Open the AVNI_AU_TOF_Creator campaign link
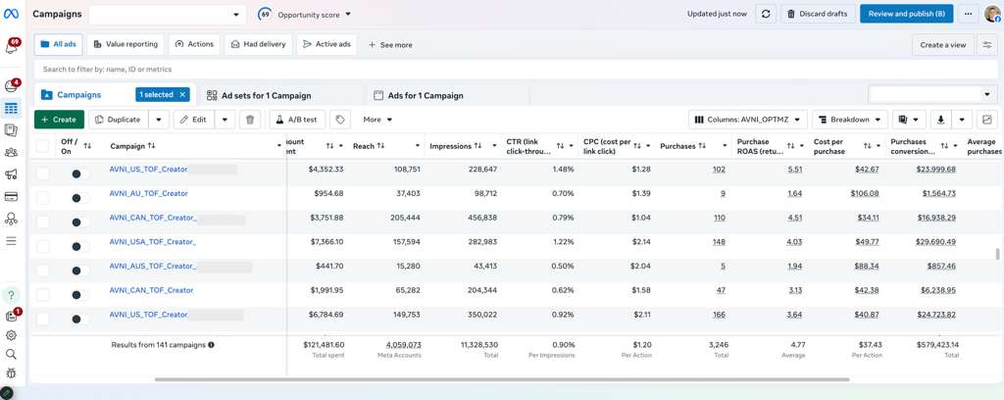Screen dimensions: 1004x400 pos(149,193)
